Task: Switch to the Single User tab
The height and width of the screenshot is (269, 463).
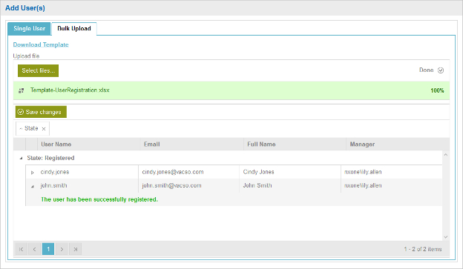Action: [29, 29]
